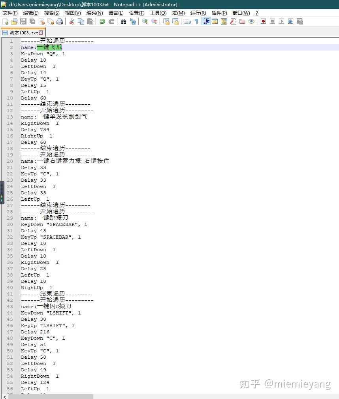Toggle show all characters pilcrow icon

click(x=196, y=22)
